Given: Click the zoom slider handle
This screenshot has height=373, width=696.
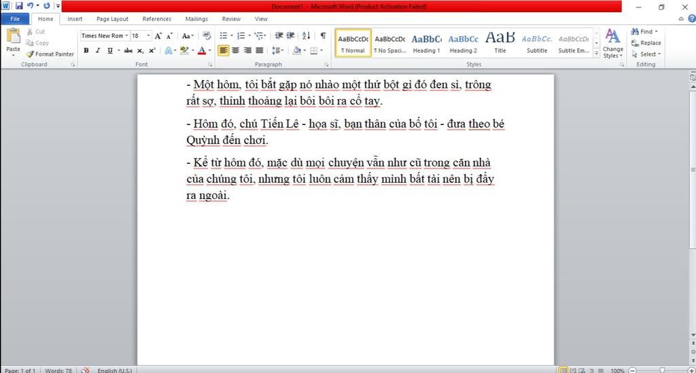Looking at the screenshot, I should pos(662,370).
